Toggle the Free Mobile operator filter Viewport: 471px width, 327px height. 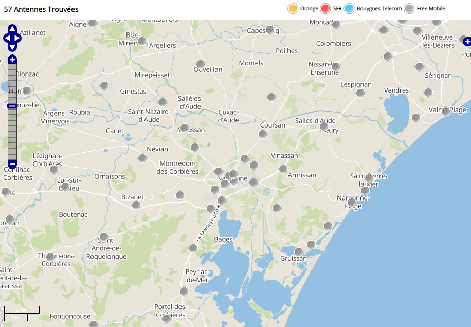coord(409,8)
